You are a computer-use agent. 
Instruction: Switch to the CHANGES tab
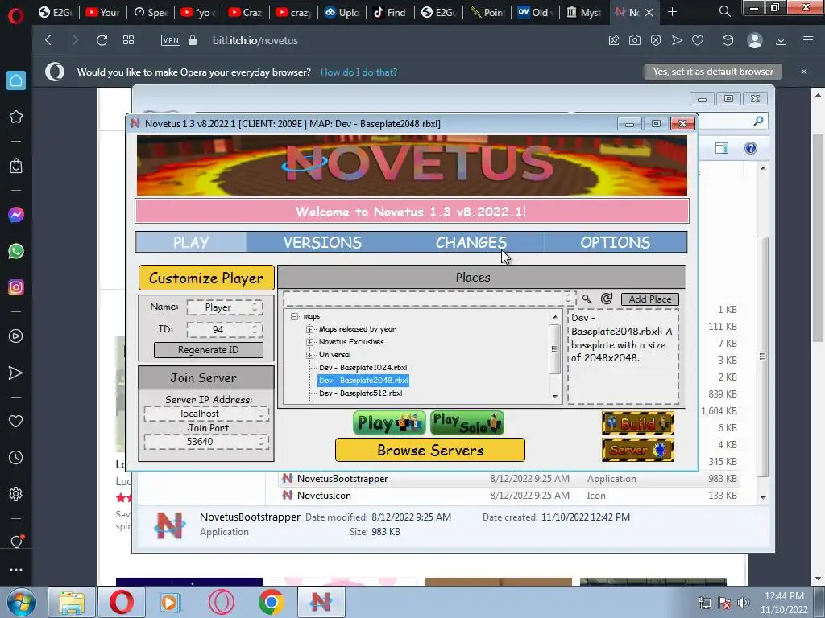point(471,242)
